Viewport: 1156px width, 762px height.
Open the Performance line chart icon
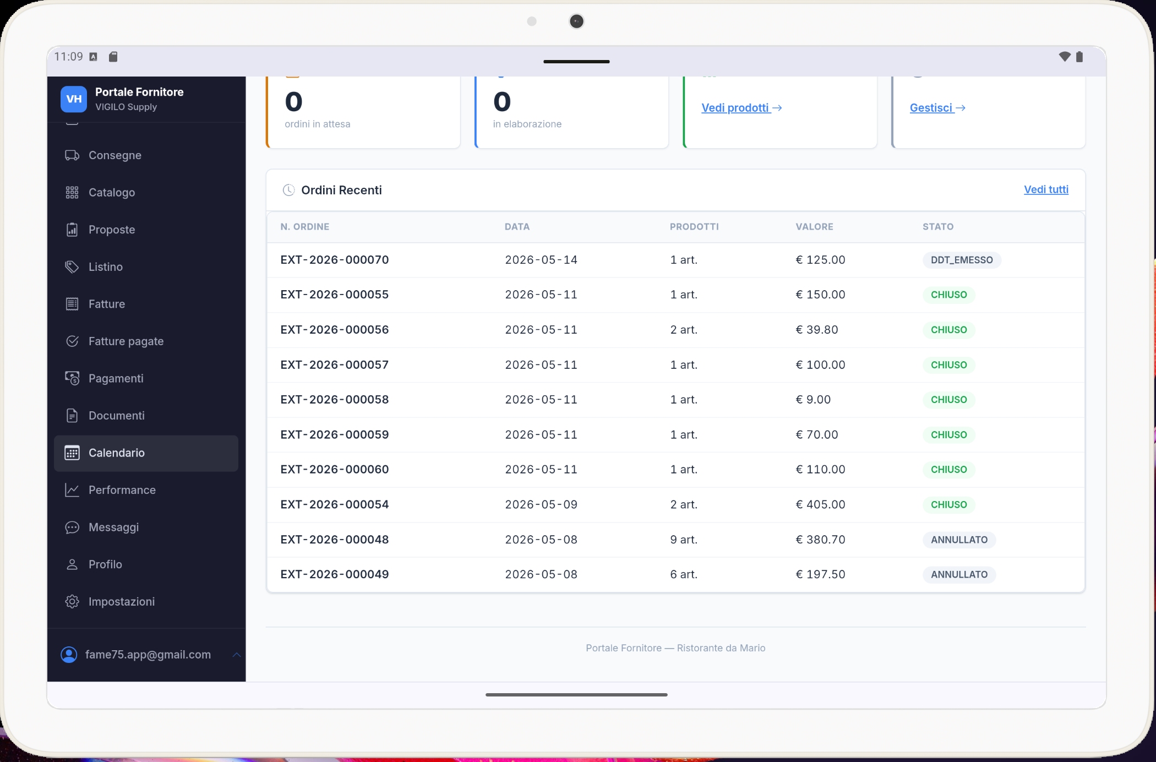(72, 490)
